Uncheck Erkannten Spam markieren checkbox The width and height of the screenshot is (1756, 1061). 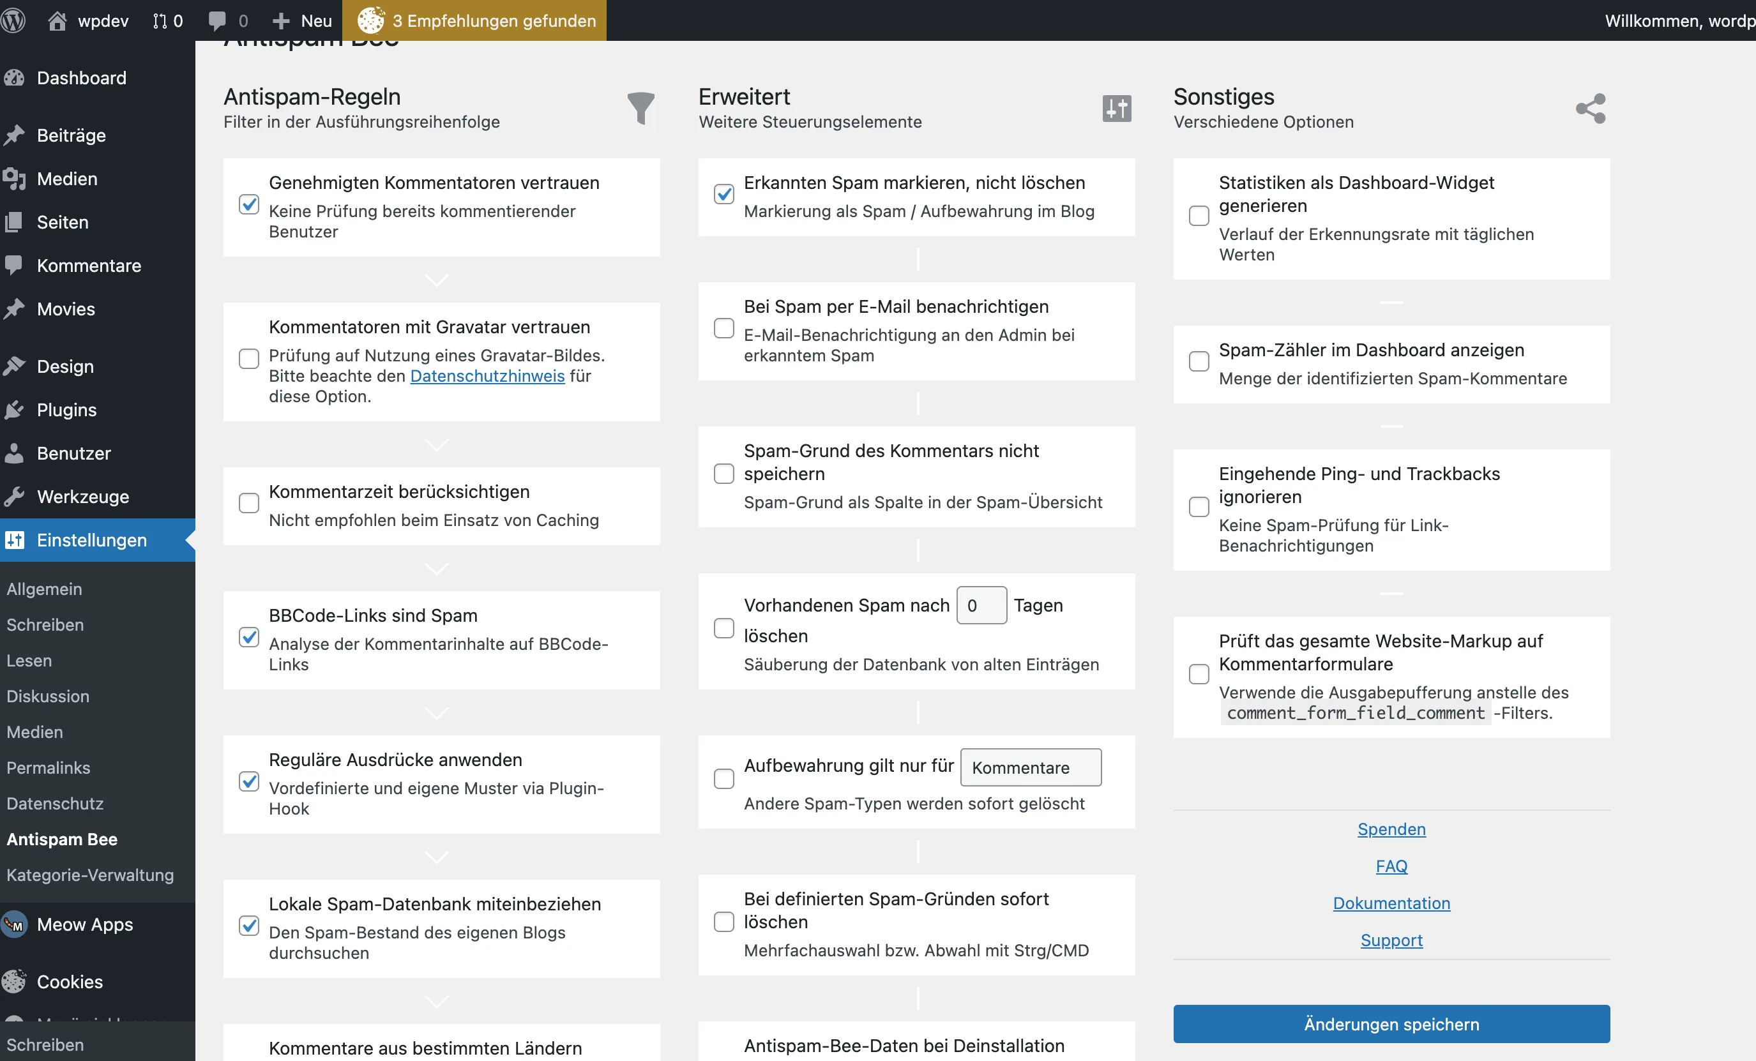[723, 194]
